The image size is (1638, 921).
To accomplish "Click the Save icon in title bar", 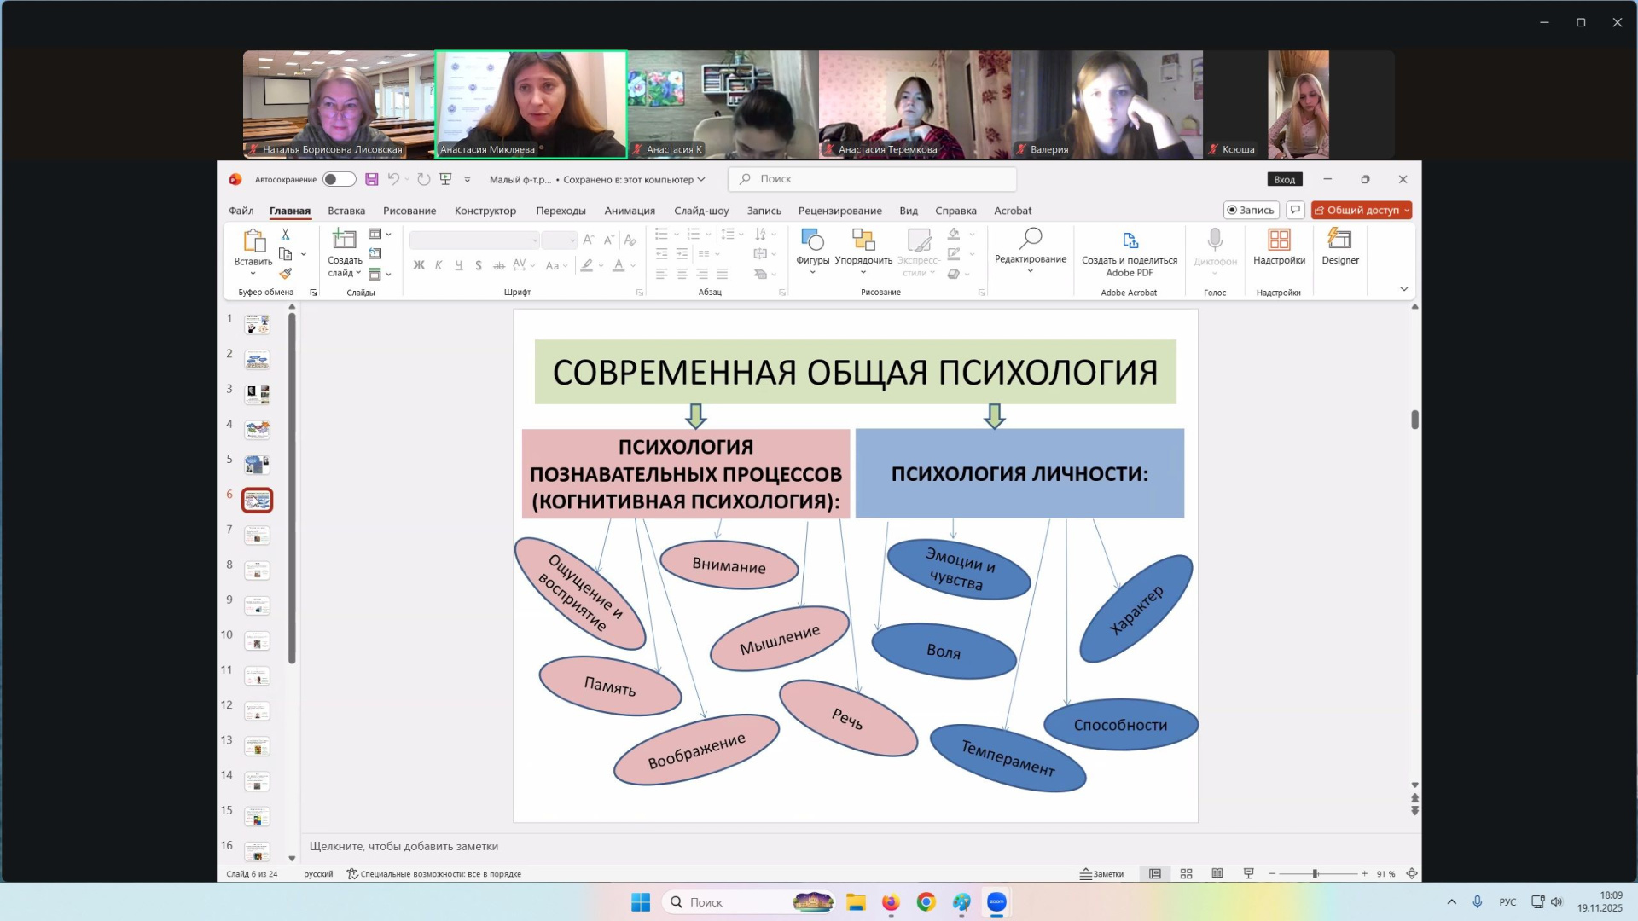I will point(371,179).
